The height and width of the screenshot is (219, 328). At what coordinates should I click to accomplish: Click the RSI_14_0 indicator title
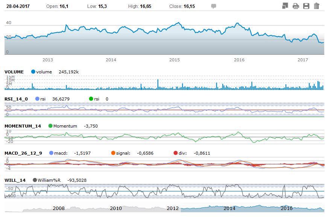tap(16, 99)
